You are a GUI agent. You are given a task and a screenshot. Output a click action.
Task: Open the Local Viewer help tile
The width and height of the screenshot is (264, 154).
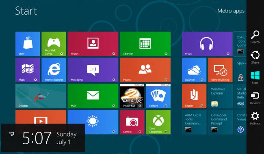pos(240,122)
